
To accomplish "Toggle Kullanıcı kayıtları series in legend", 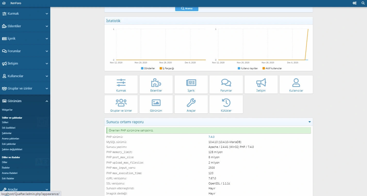I will (x=248, y=68).
